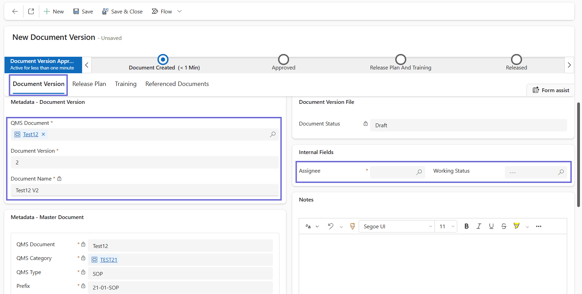This screenshot has width=582, height=294.
Task: Click lock icon beside QMS Category
Action: pyautogui.click(x=83, y=258)
